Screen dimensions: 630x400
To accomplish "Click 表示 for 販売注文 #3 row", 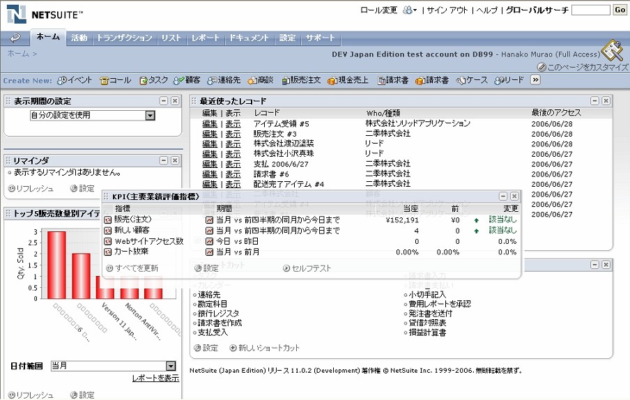I will pyautogui.click(x=233, y=134).
